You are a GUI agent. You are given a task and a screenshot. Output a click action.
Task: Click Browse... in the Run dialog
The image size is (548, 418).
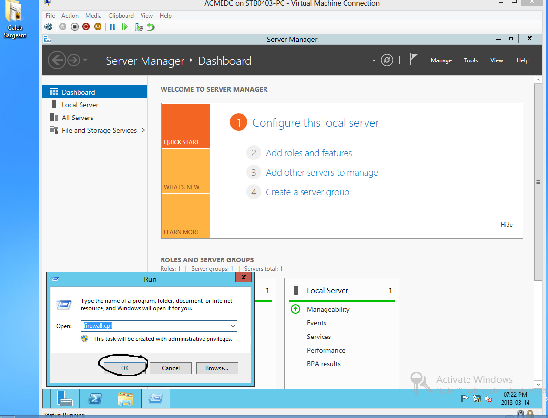point(217,368)
